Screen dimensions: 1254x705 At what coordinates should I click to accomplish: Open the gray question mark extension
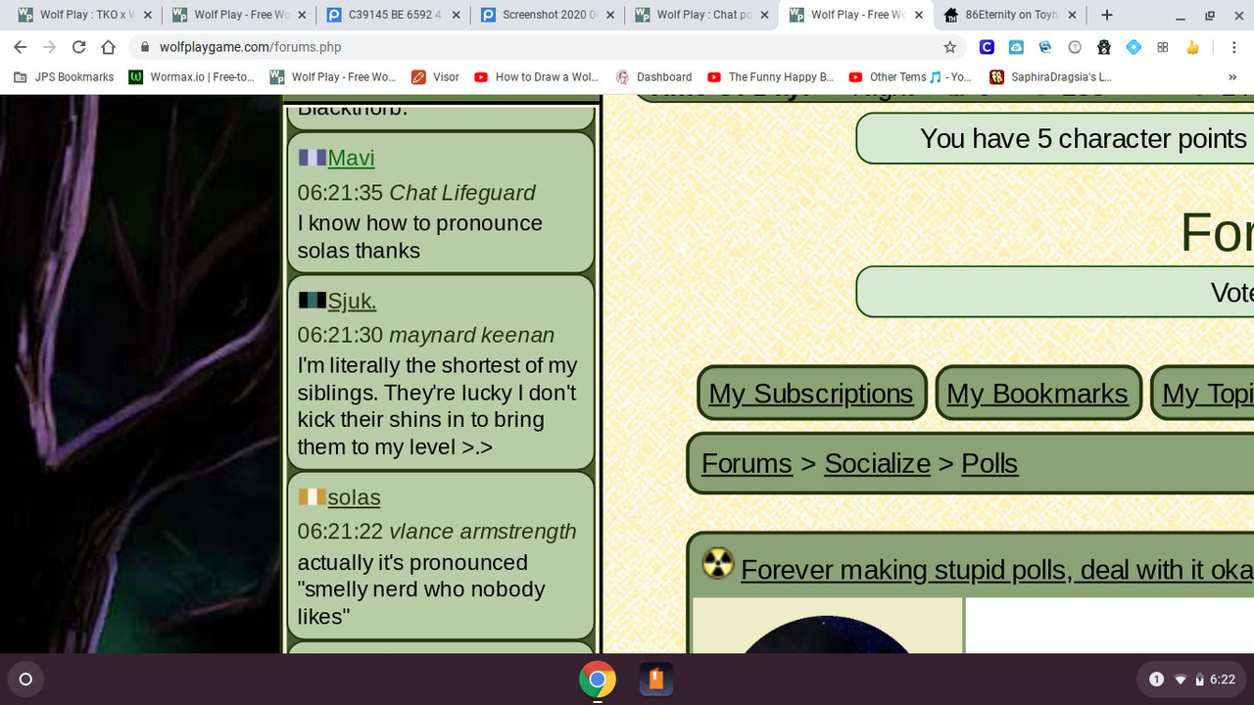pyautogui.click(x=1075, y=47)
